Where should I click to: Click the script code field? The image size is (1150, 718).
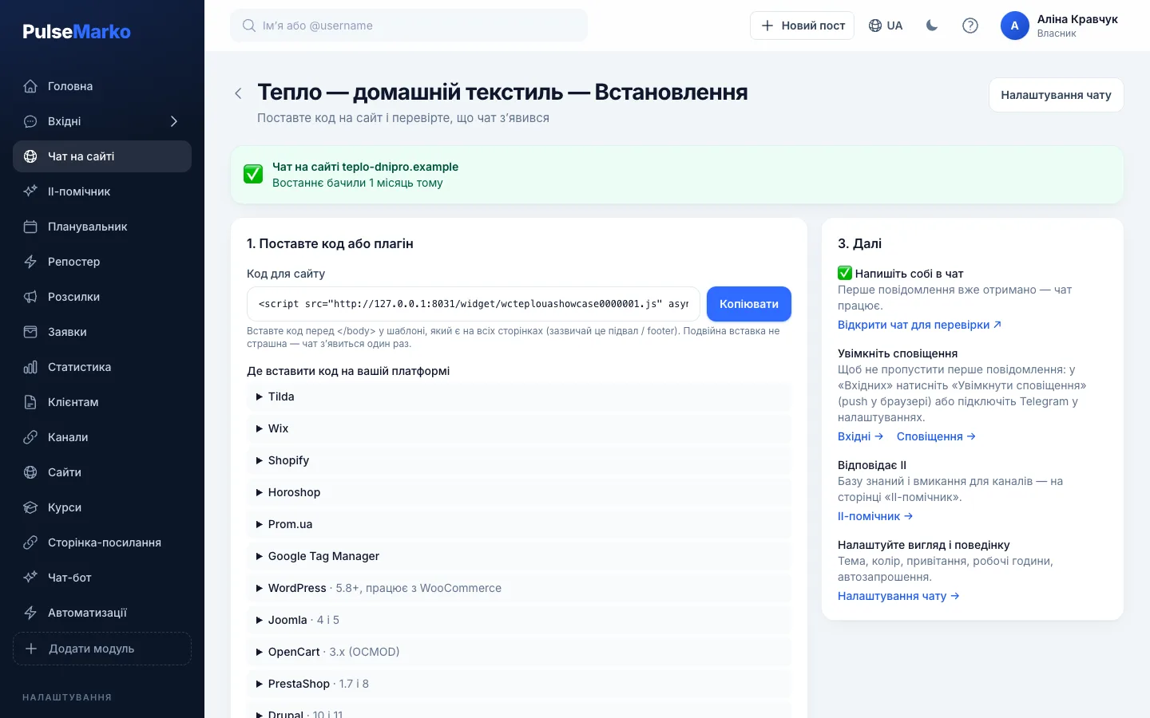[474, 304]
